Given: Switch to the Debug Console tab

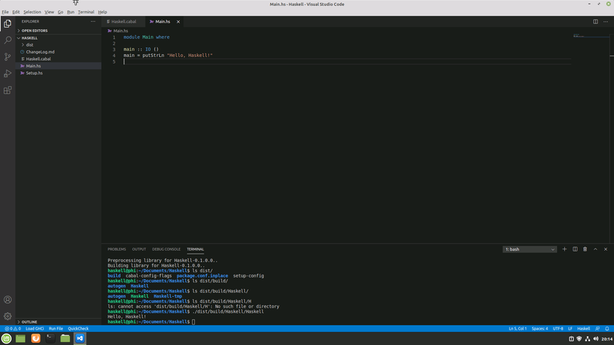Looking at the screenshot, I should 166,249.
